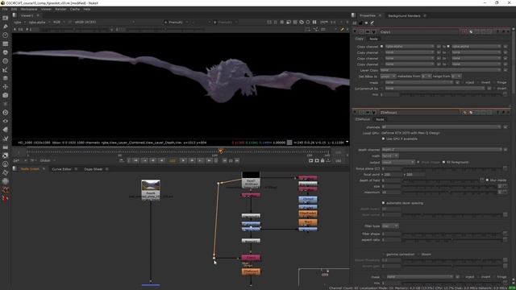516x290 pixels.
Task: Open the Render menu
Action: point(60,9)
